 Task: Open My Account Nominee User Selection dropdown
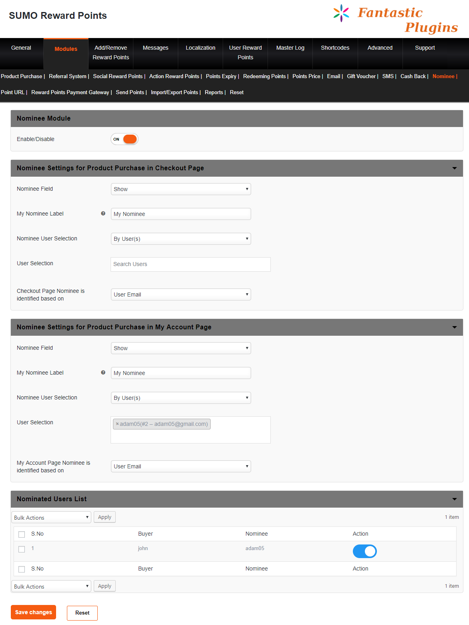(x=181, y=398)
